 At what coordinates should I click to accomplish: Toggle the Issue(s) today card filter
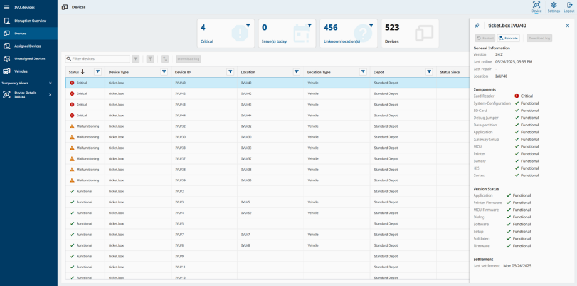[x=310, y=26]
